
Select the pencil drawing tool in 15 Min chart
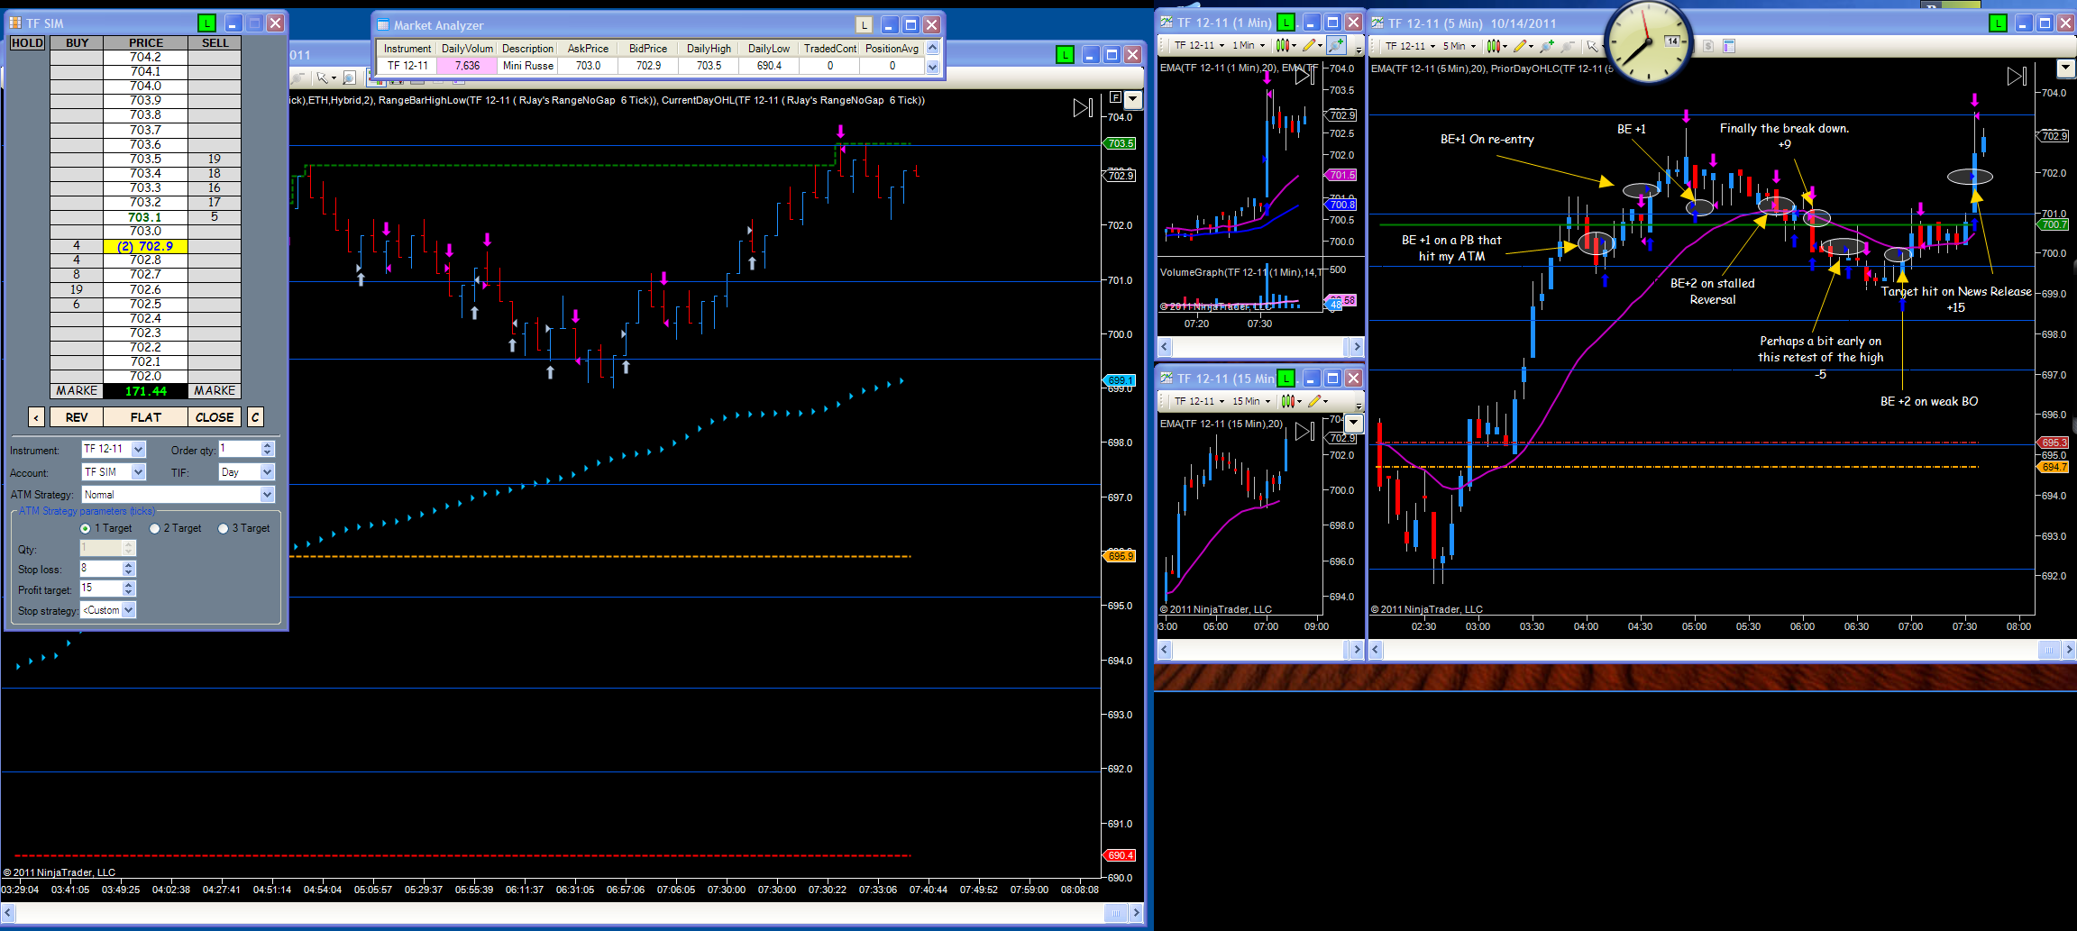coord(1314,401)
